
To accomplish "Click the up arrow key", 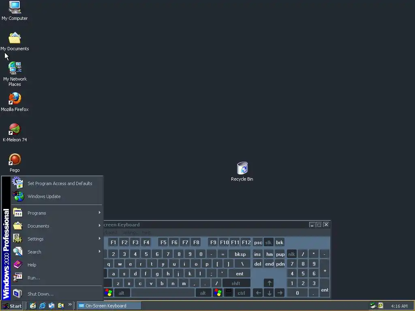I will tap(269, 283).
